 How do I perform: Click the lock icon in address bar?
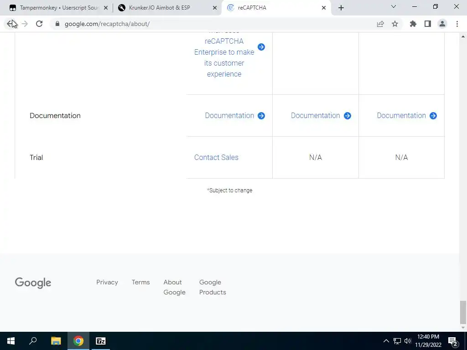coord(57,24)
